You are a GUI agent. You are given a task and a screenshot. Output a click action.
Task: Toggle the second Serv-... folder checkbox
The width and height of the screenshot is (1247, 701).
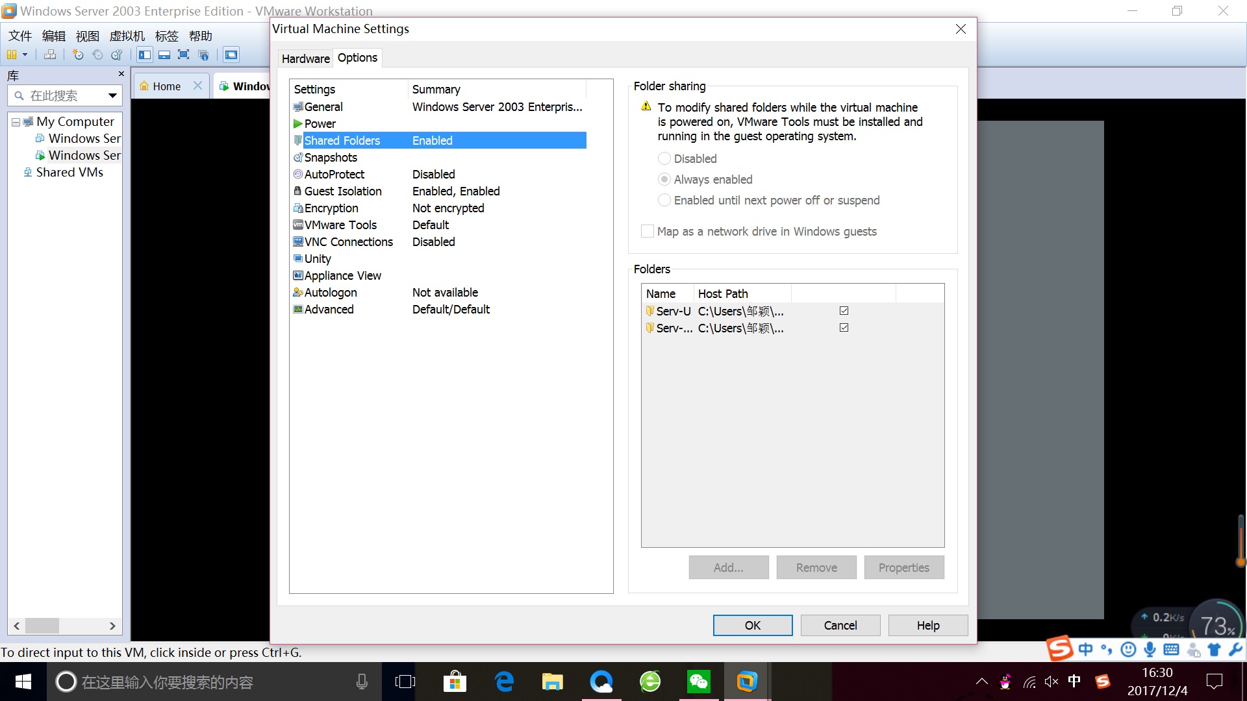844,328
